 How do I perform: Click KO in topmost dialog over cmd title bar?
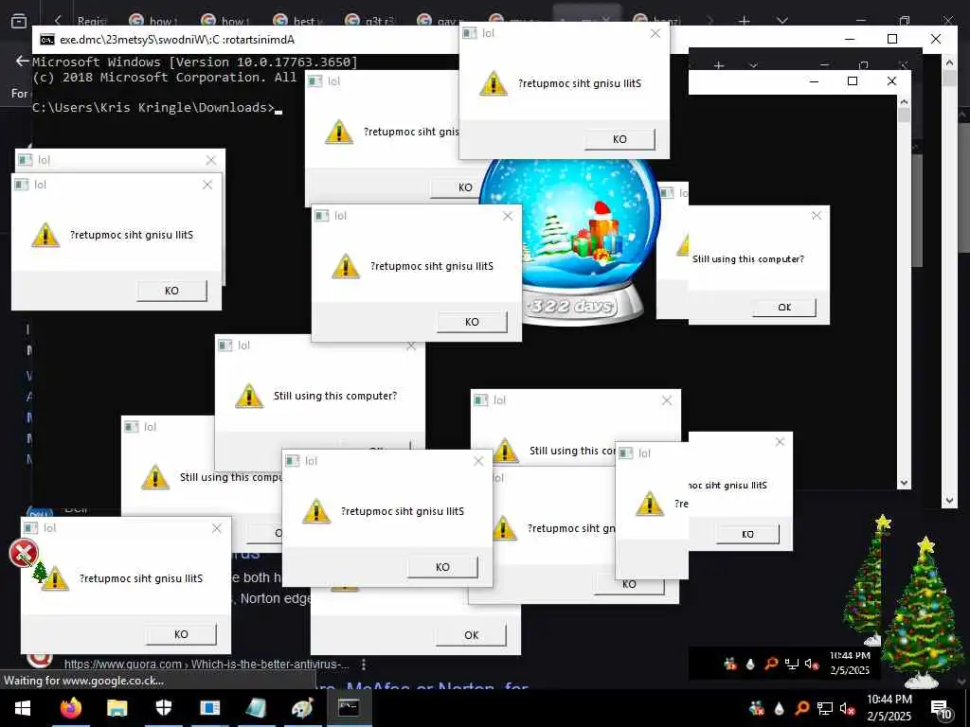click(620, 139)
